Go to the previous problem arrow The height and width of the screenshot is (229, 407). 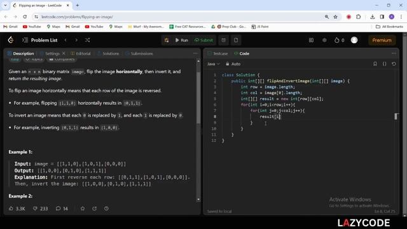pyautogui.click(x=66, y=40)
